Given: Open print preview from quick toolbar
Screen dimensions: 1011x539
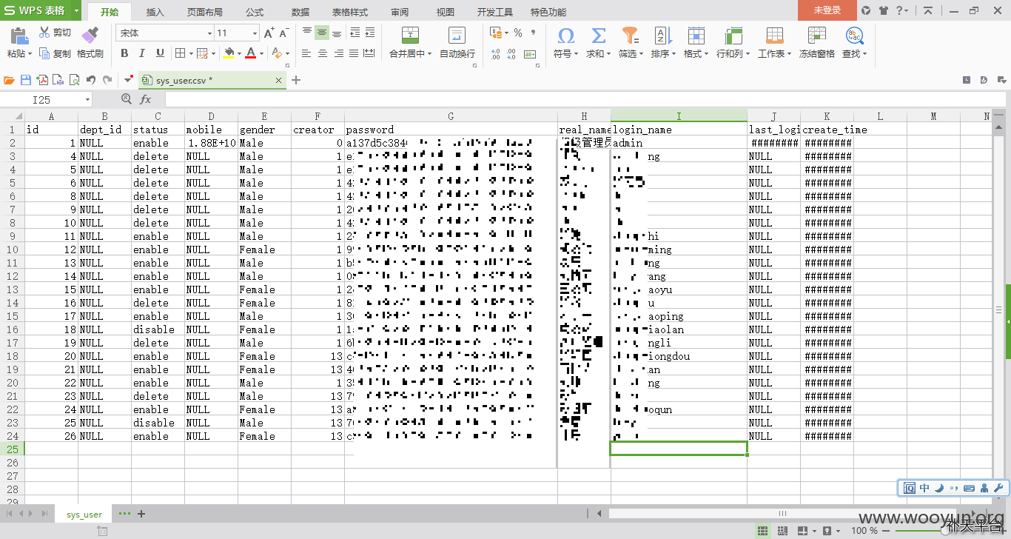Looking at the screenshot, I should point(75,80).
